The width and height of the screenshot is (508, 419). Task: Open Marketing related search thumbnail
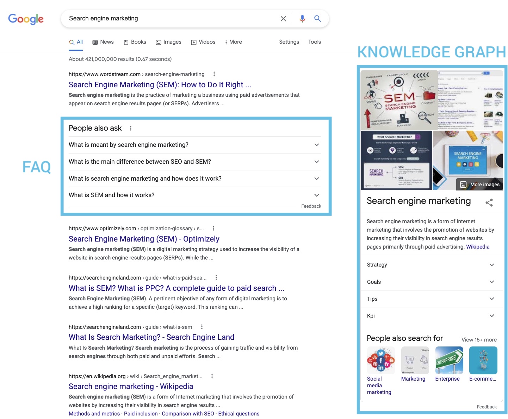point(415,360)
